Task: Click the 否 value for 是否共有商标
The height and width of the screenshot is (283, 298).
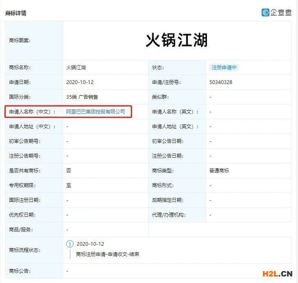Action: pos(69,170)
